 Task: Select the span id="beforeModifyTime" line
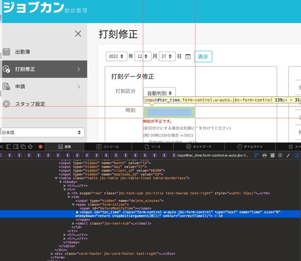point(116,208)
